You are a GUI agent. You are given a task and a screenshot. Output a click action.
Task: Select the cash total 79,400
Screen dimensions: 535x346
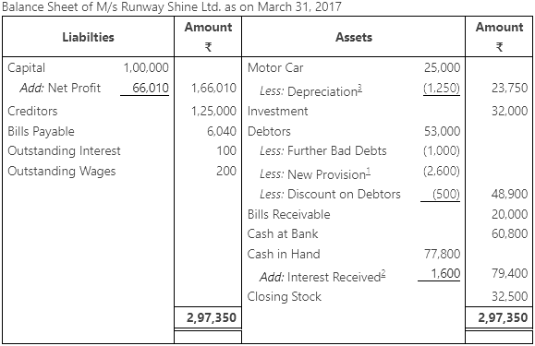tap(509, 273)
